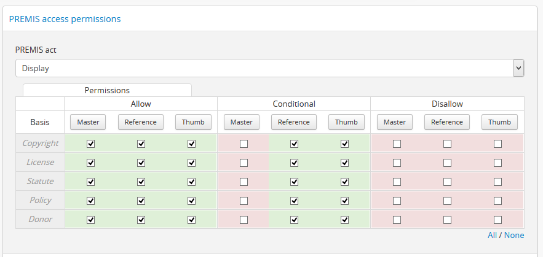This screenshot has width=543, height=257.
Task: Check Copyright Conditional Master checkbox
Action: tap(244, 144)
